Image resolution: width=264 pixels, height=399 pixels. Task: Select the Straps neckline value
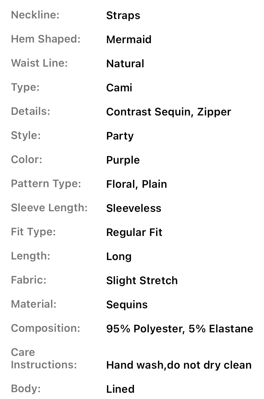point(123,15)
